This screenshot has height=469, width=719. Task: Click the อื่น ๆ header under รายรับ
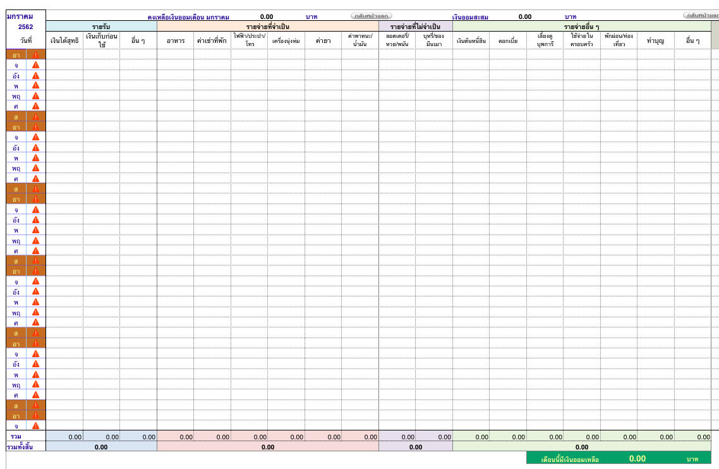138,40
